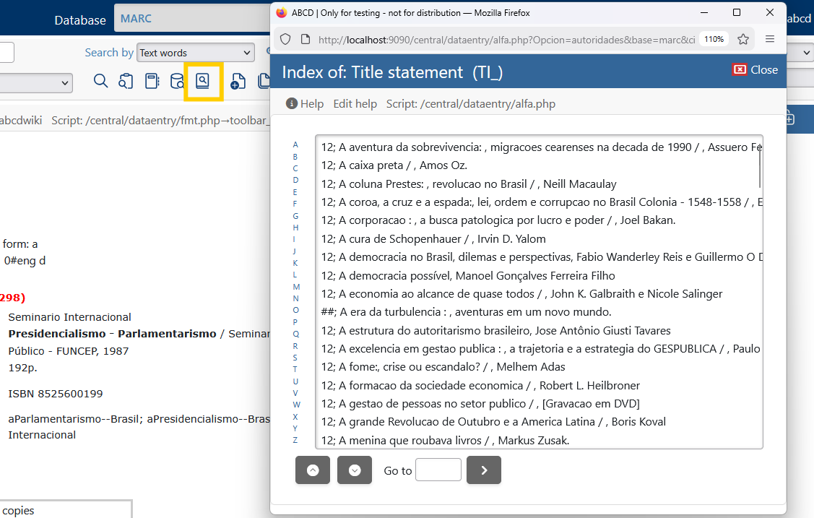Open the Text words search dropdown

point(195,52)
